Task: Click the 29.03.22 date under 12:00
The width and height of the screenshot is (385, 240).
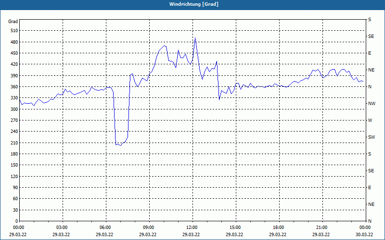Action: coord(191,235)
